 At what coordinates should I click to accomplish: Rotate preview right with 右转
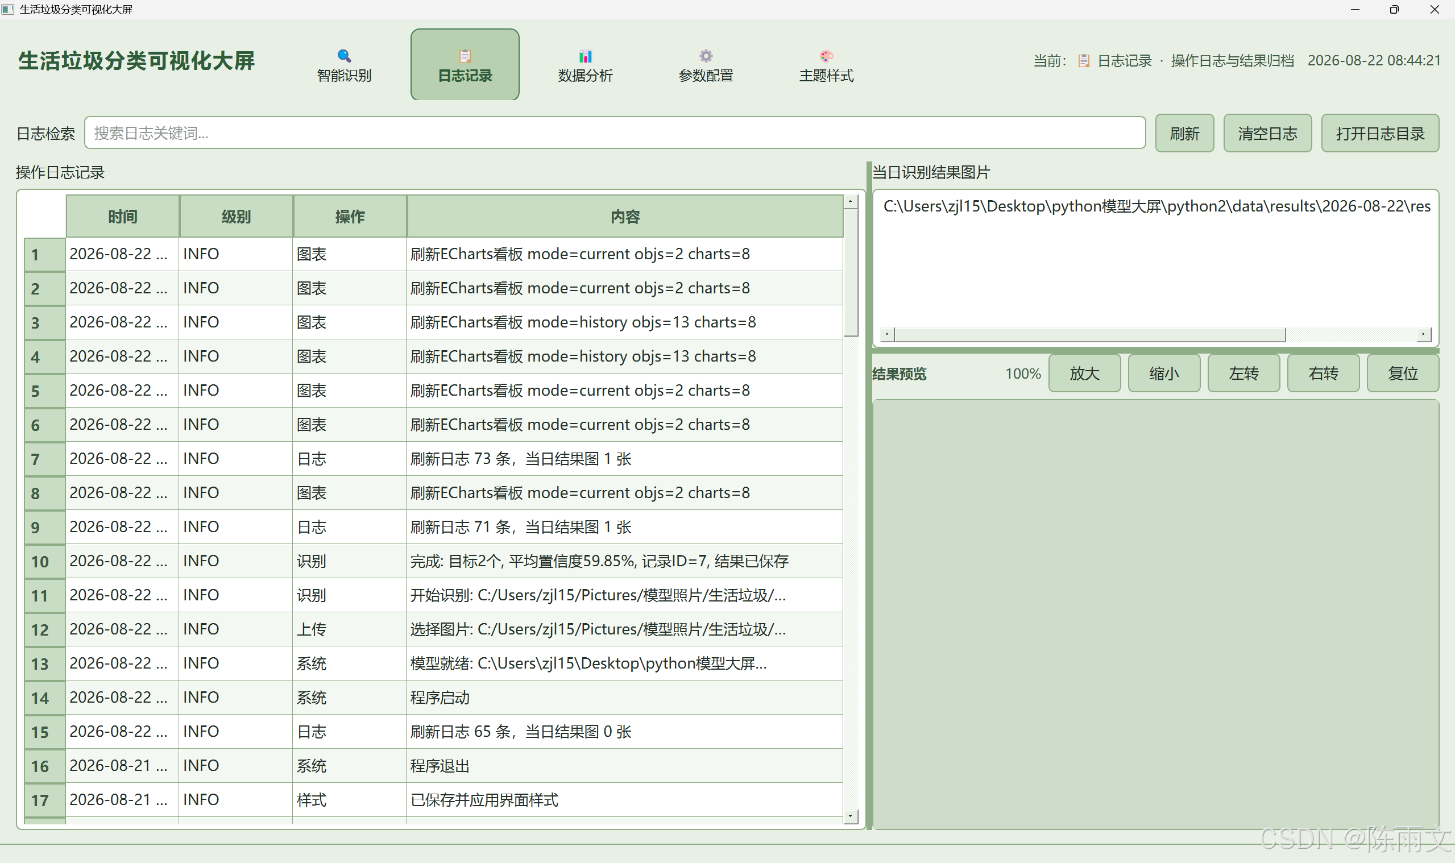tap(1324, 374)
